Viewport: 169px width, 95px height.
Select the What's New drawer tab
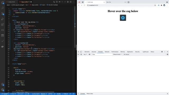[90, 94]
